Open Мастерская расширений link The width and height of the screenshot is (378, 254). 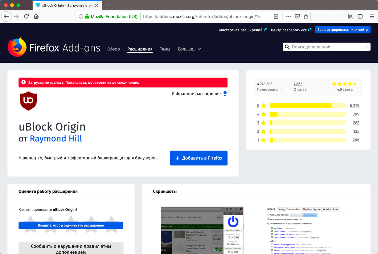(243, 30)
